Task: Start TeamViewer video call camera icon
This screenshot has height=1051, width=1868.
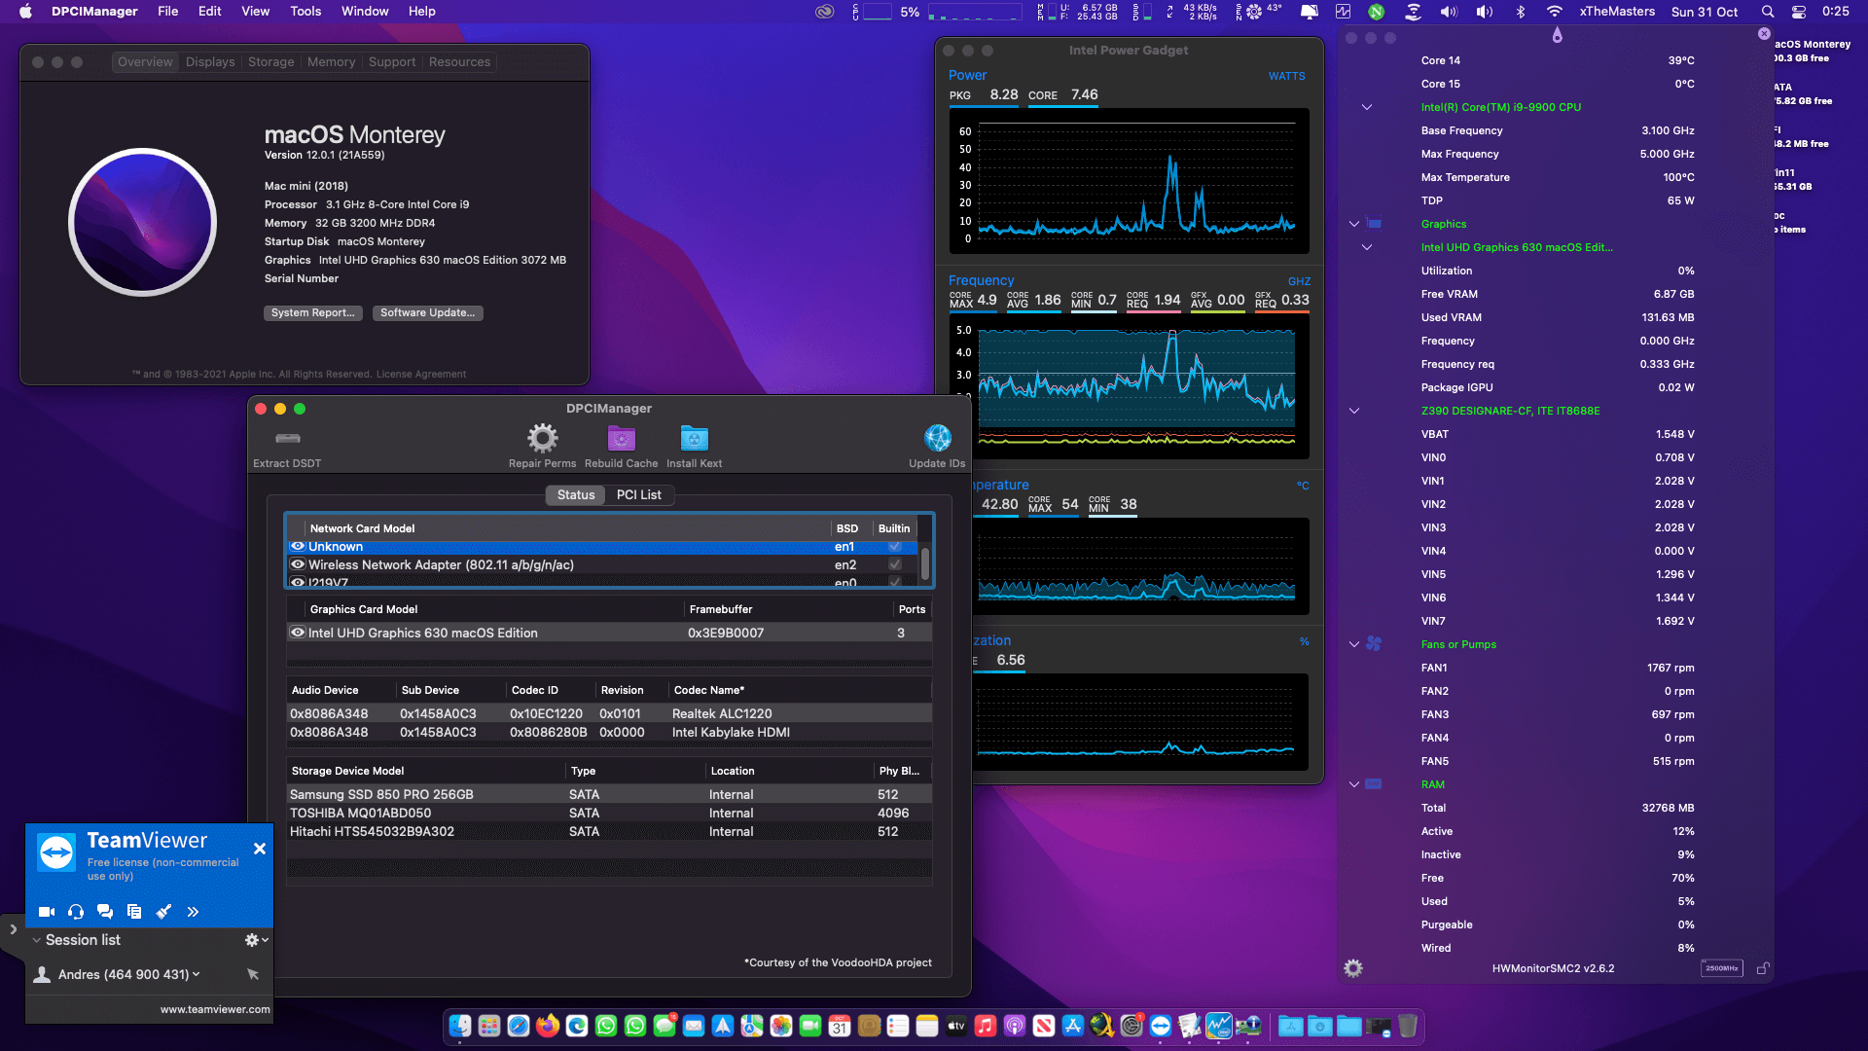Action: (47, 912)
